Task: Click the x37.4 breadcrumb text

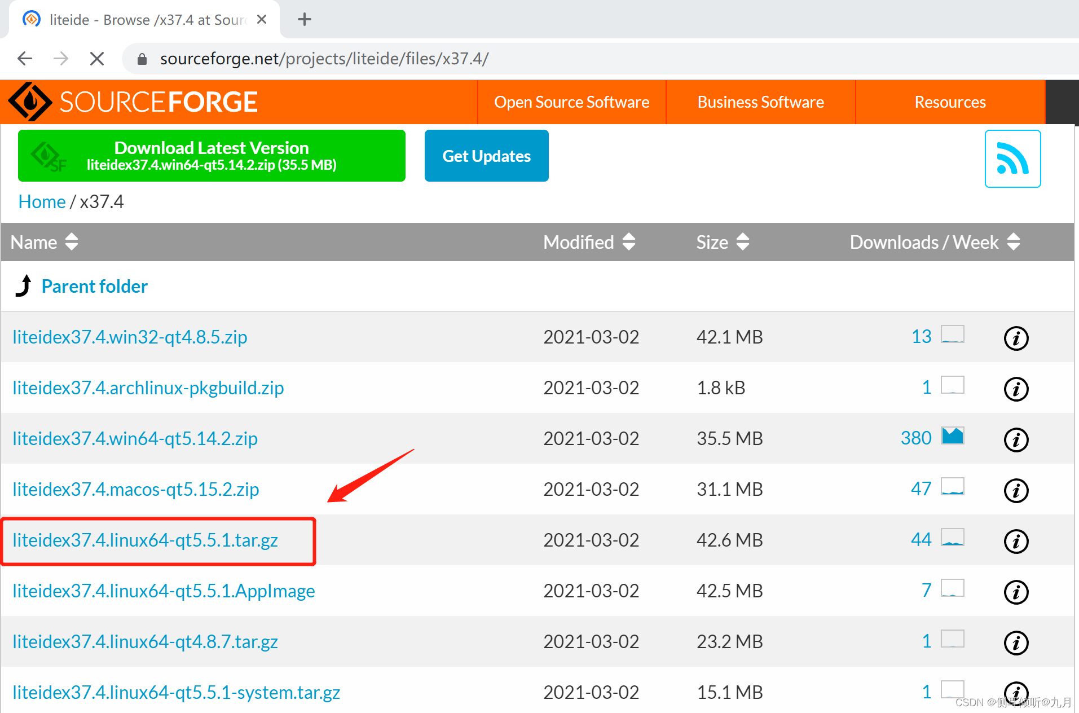Action: pyautogui.click(x=102, y=202)
